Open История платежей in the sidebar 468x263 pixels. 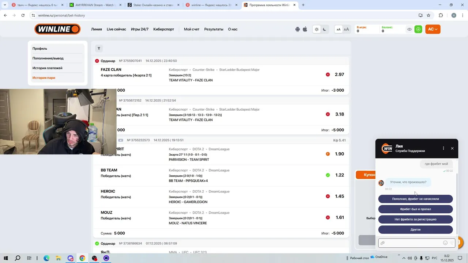tap(48, 68)
